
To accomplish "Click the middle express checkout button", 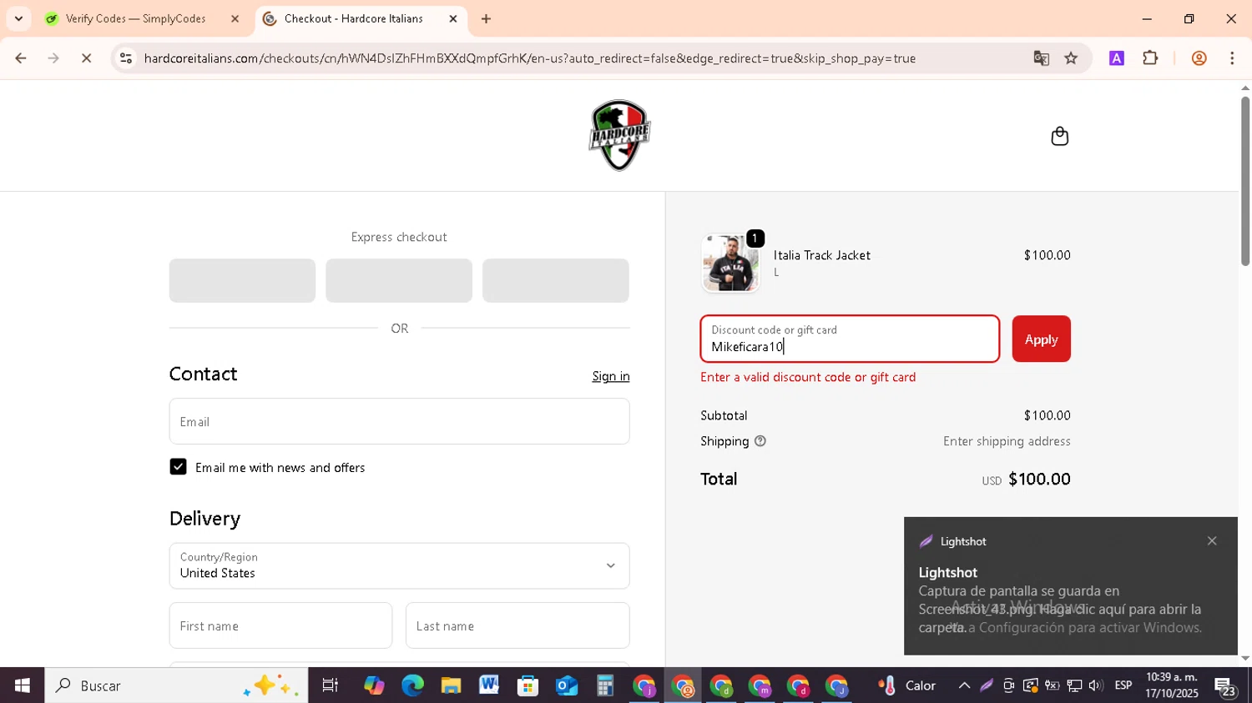I will (x=399, y=280).
